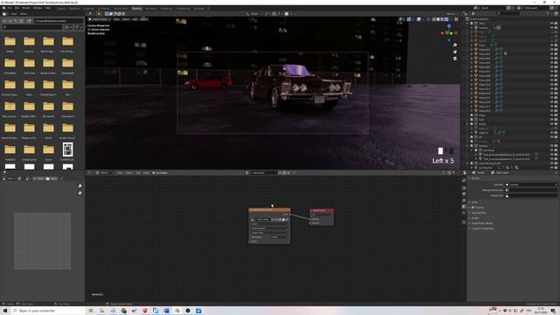
Task: Click file browser path input field
Action: 59,21
